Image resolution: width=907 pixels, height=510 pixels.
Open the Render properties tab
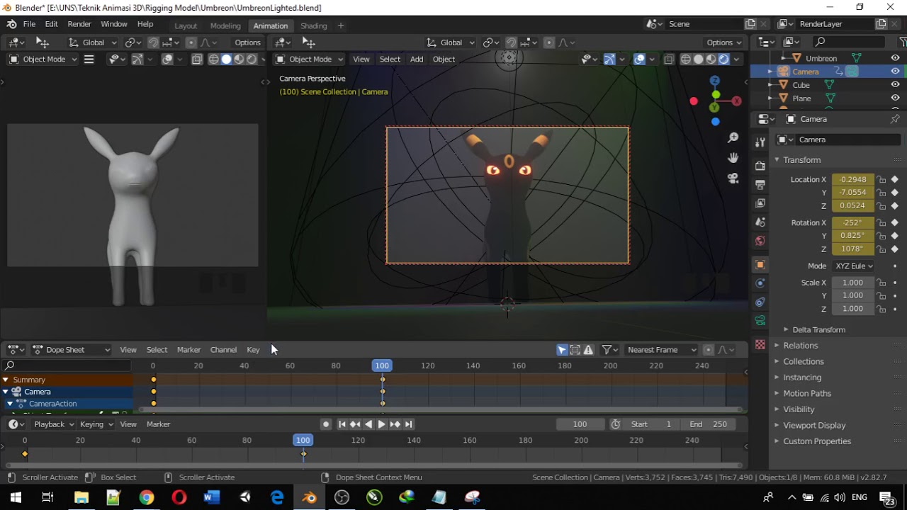[760, 166]
